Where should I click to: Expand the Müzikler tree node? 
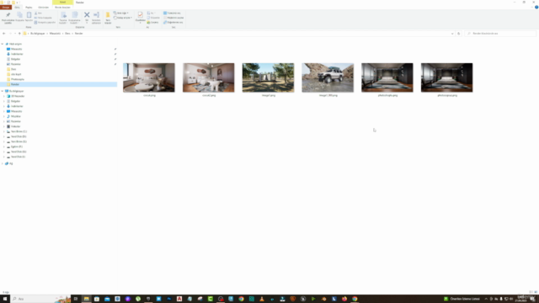click(x=4, y=116)
